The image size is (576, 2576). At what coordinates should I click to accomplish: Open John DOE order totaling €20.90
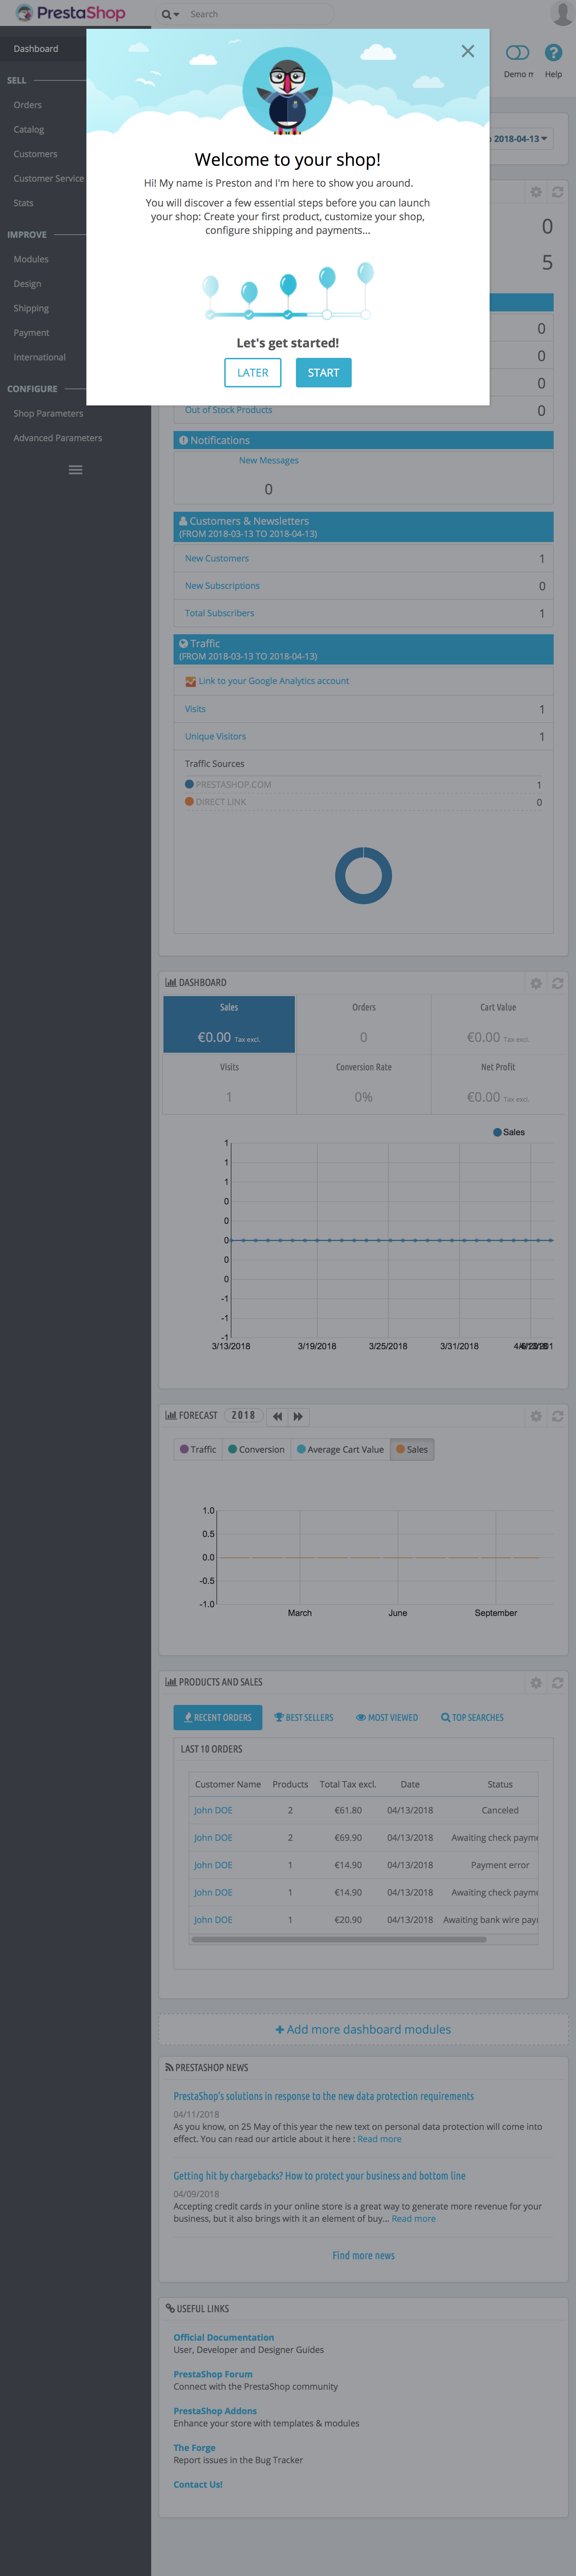point(213,1920)
